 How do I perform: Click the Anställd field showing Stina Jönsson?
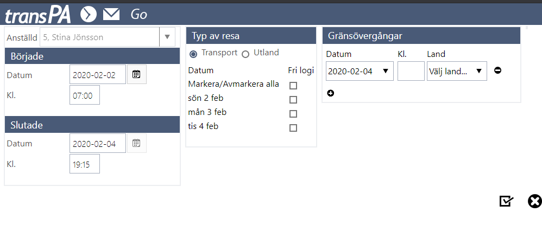(x=99, y=37)
